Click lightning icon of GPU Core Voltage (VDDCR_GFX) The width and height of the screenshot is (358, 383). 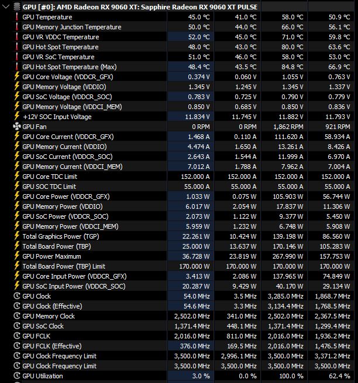[16, 77]
